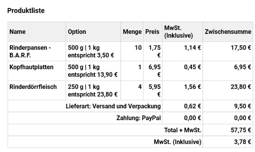255x152 pixels.
Task: Click the "Preis" column header
Action: (153, 32)
